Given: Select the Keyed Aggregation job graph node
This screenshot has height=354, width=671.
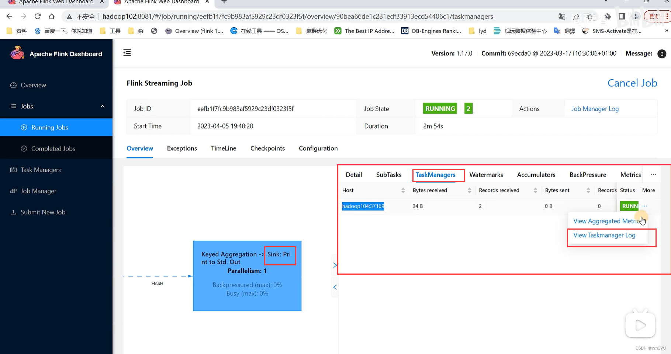Looking at the screenshot, I should click(247, 276).
